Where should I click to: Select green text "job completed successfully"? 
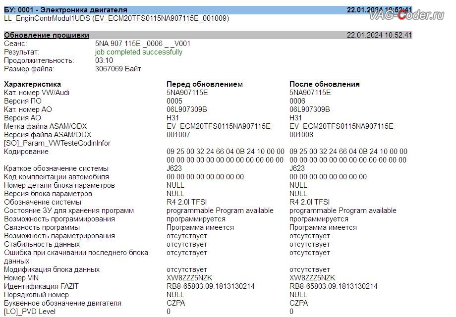coord(138,52)
